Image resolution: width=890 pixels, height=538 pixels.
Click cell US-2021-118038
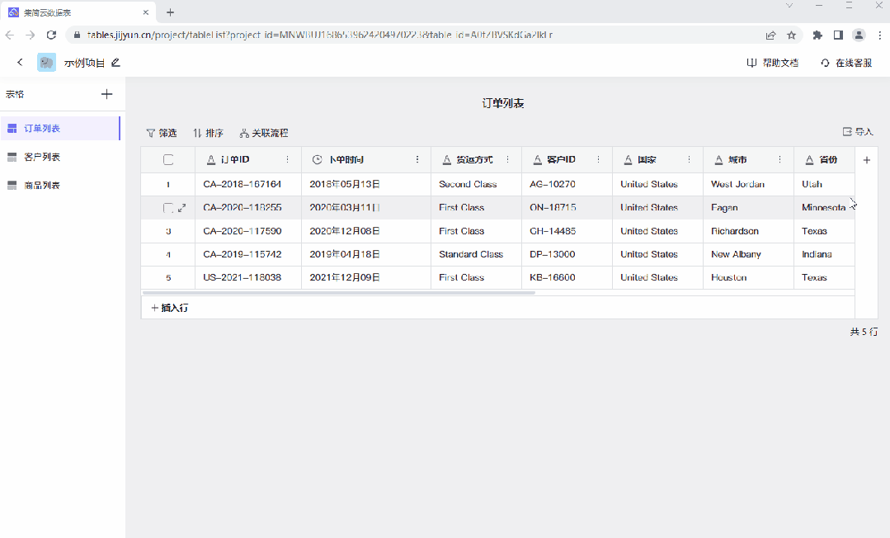248,278
